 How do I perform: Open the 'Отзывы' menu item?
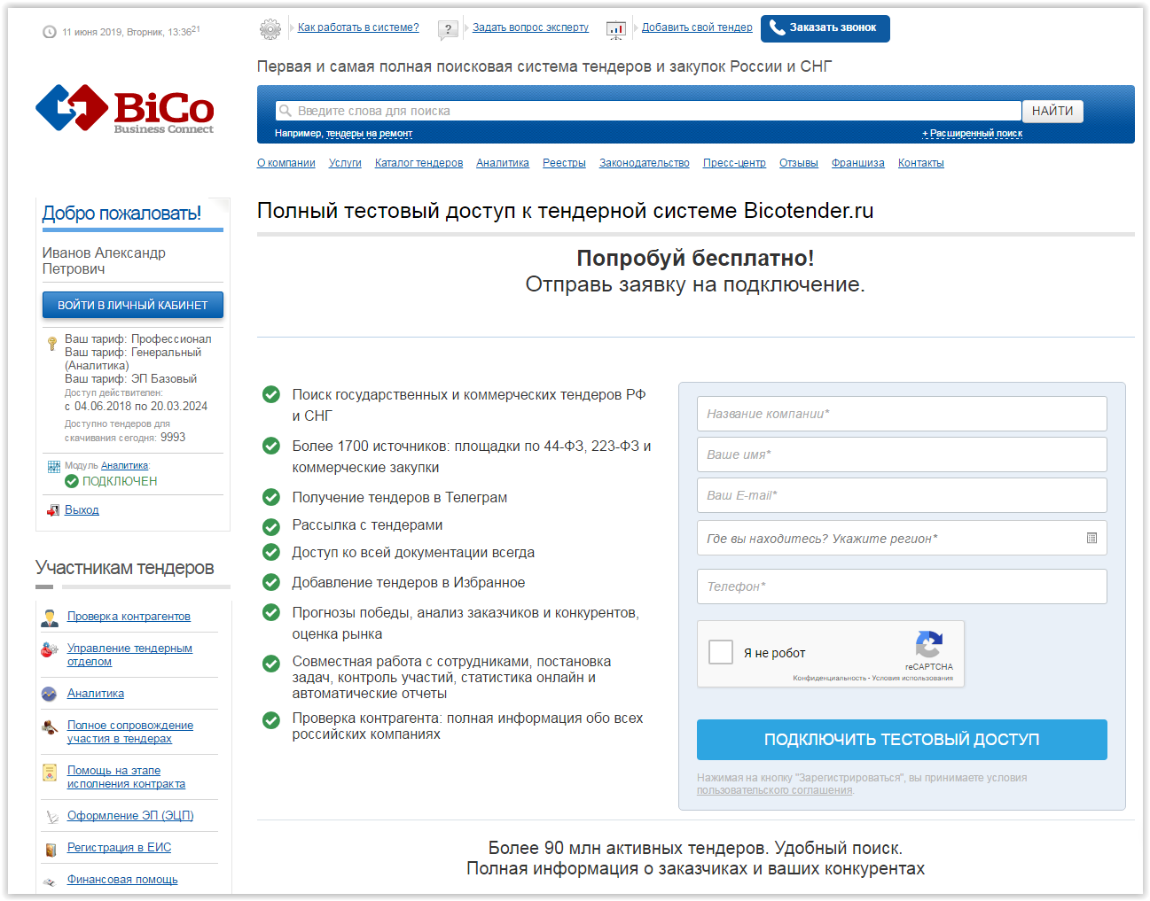[799, 163]
